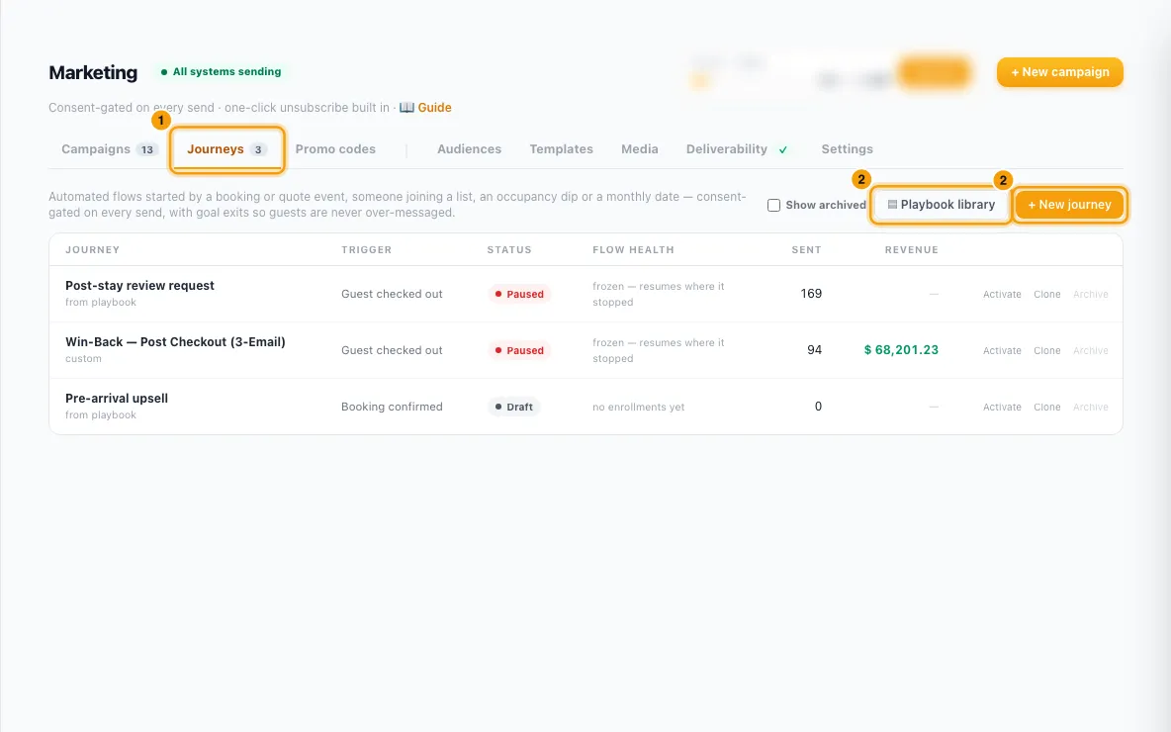Image resolution: width=1171 pixels, height=732 pixels.
Task: Open the Media tab
Action: tap(639, 148)
